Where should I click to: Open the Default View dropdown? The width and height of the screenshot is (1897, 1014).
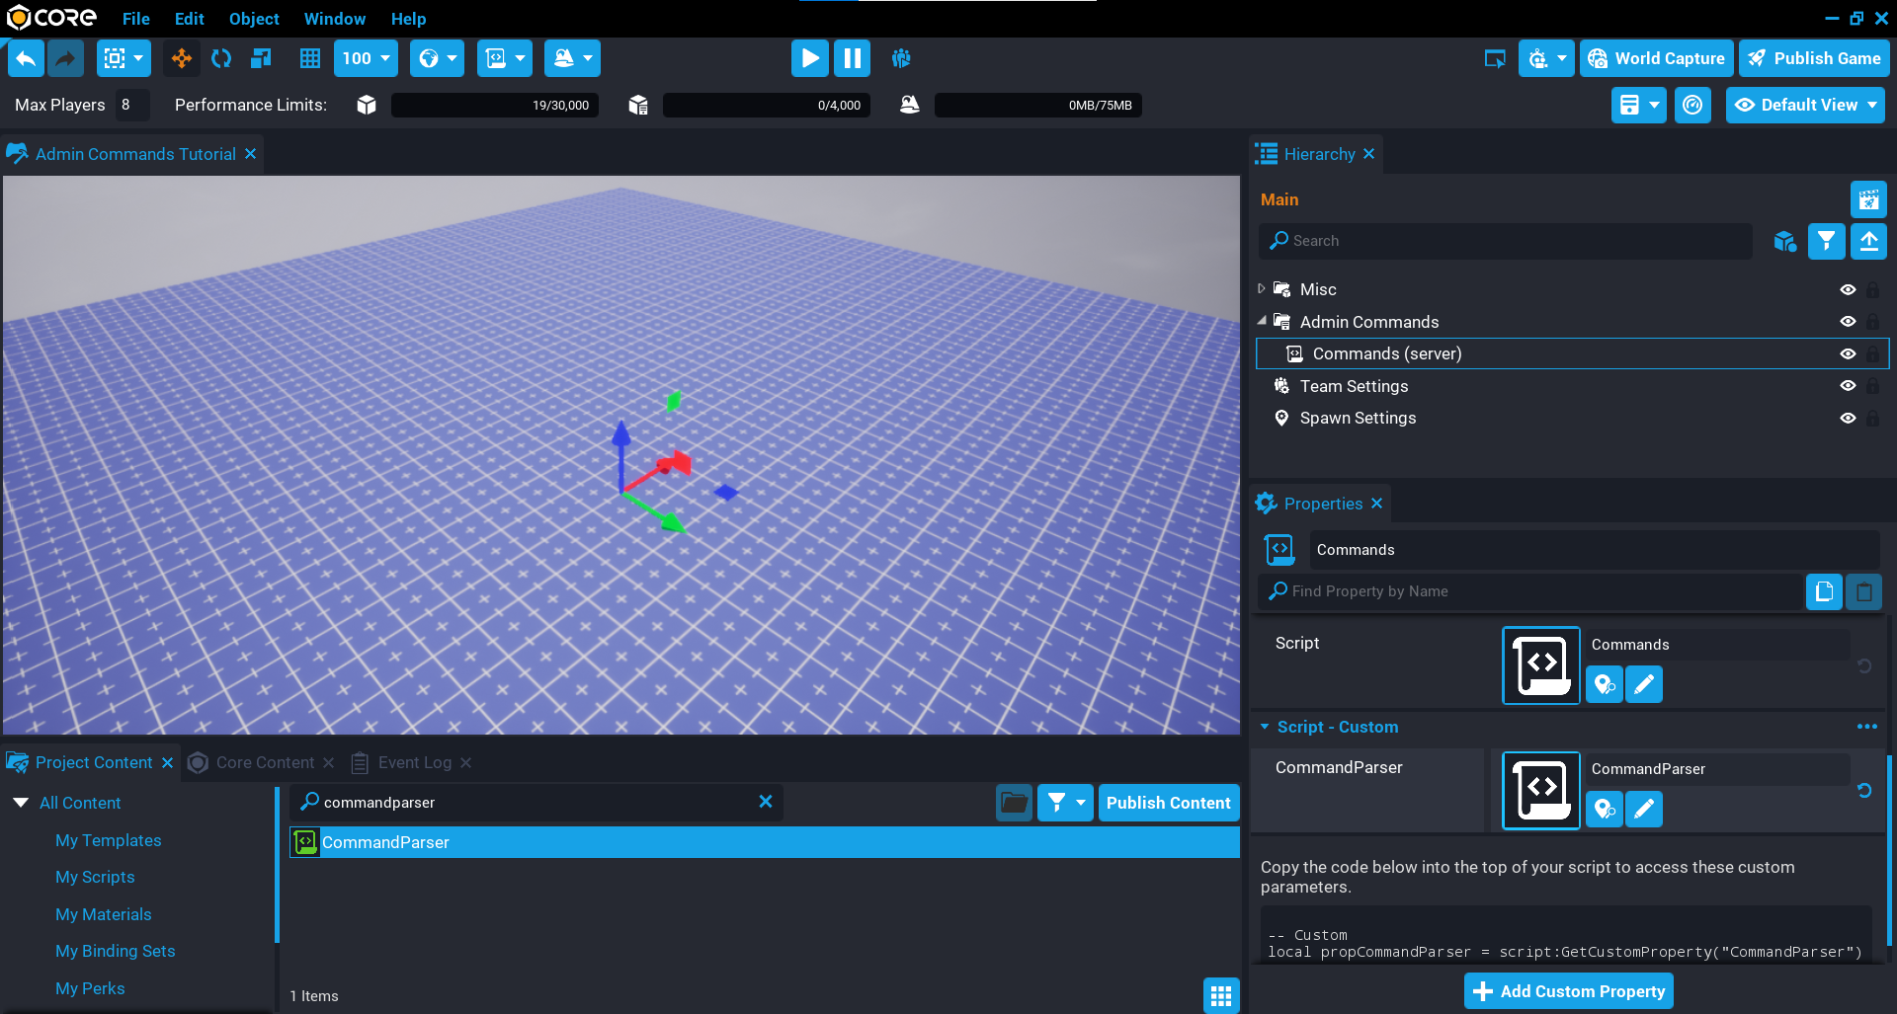(1805, 105)
